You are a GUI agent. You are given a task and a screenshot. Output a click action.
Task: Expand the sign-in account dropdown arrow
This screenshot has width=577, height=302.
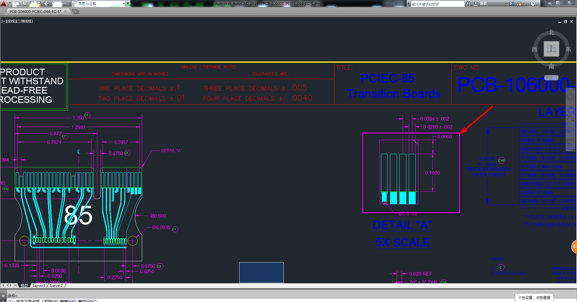click(x=506, y=4)
